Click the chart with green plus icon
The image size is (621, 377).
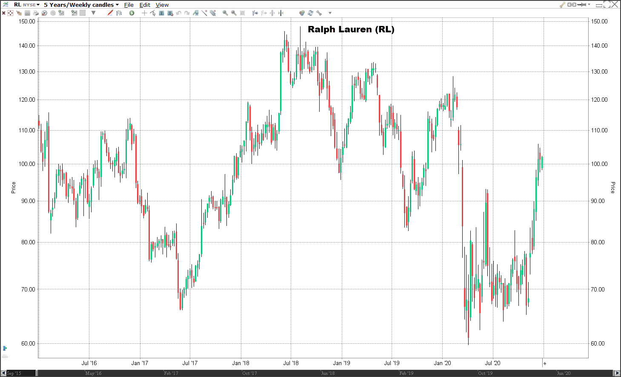(74, 13)
